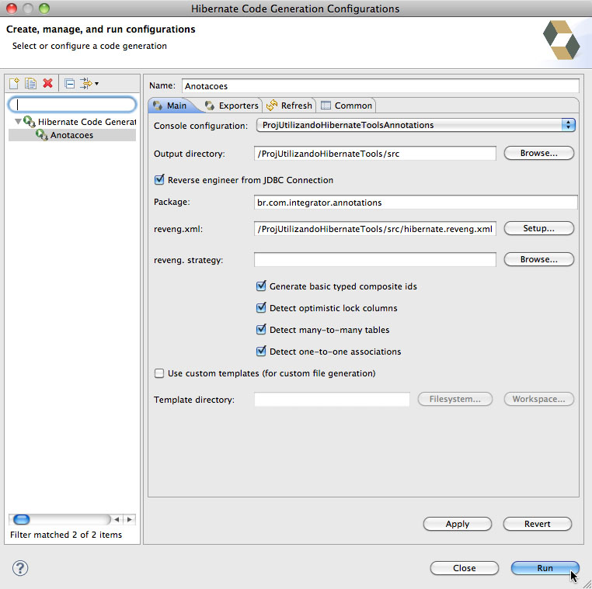592x589 pixels.
Task: Click the Workspace button
Action: (x=538, y=399)
